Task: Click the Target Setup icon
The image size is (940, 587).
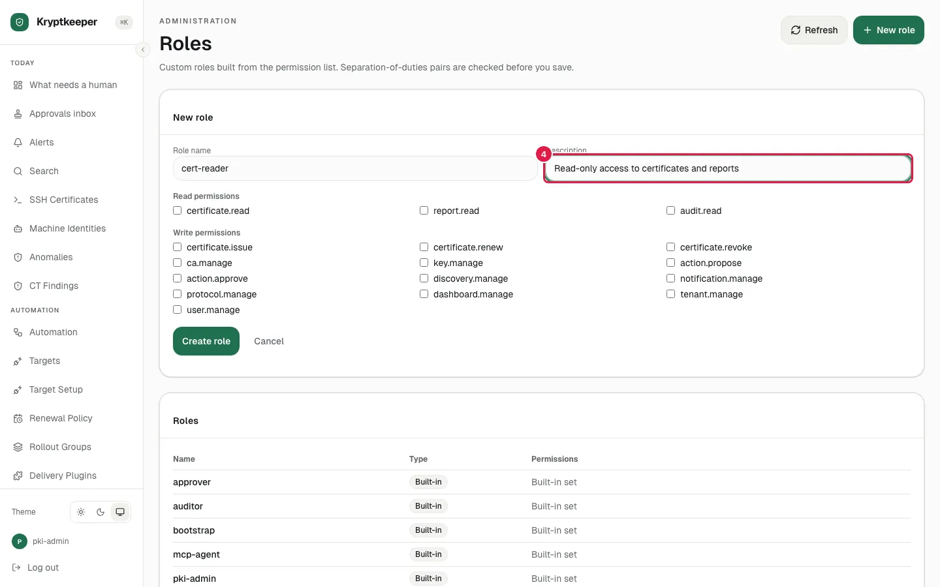Action: 18,389
